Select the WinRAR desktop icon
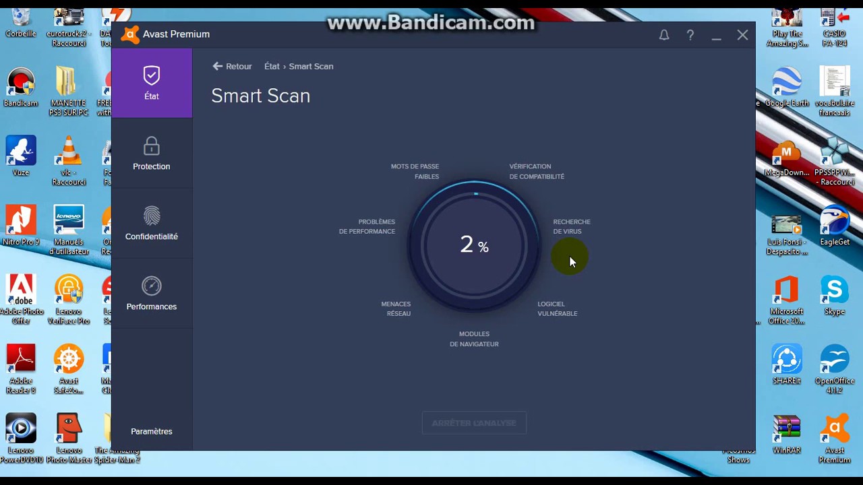Screen dimensions: 863x485 [787, 434]
